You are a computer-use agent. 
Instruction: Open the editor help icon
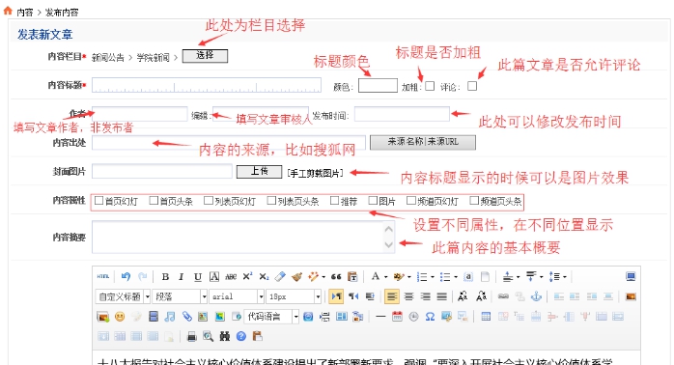[241, 336]
